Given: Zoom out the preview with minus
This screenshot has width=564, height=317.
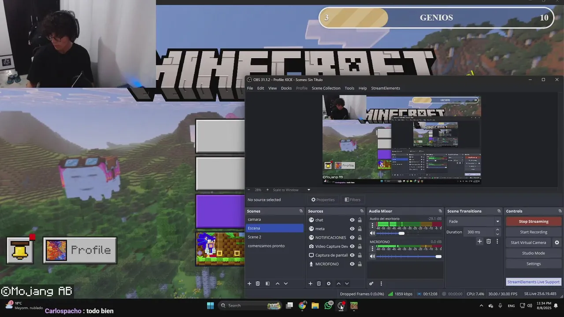Looking at the screenshot, I should pyautogui.click(x=249, y=190).
